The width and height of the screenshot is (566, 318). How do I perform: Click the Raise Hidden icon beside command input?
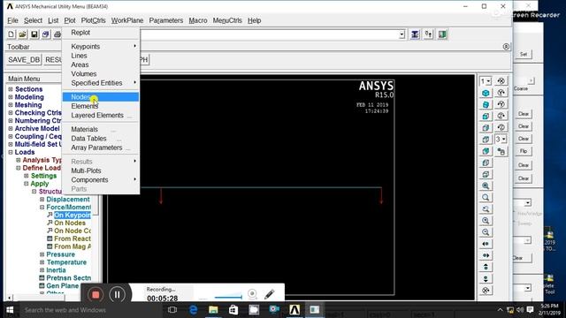point(415,34)
